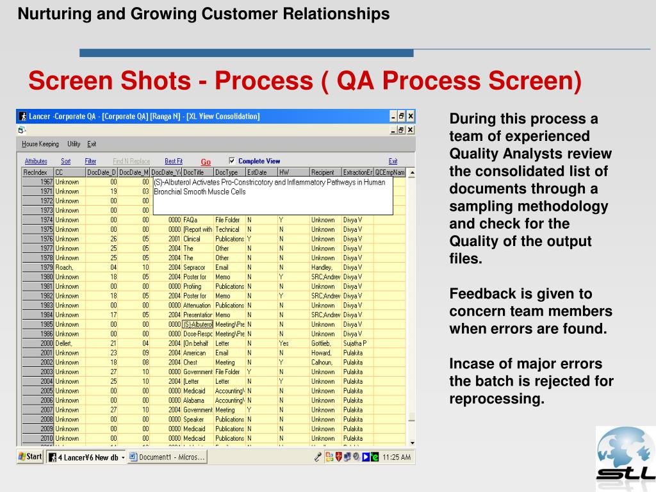Viewport: 656px width, 492px height.
Task: Click the 'Howard,' recipient cell in row 2001
Action: [325, 353]
